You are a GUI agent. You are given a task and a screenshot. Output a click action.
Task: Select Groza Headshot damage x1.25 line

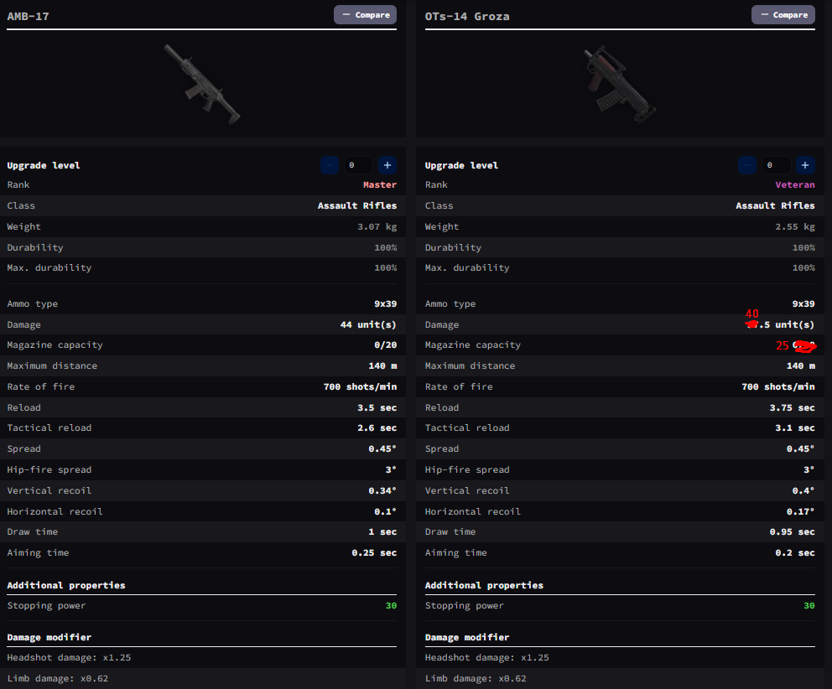click(487, 657)
